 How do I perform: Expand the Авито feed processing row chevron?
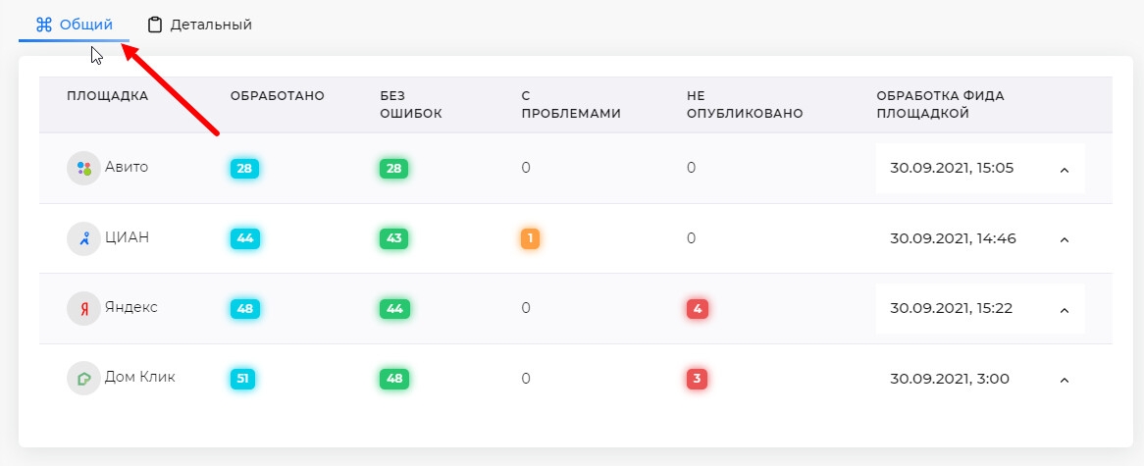[x=1064, y=169]
